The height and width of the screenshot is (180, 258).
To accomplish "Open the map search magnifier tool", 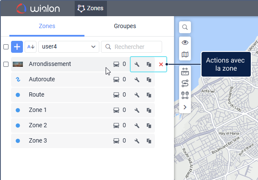I will tap(185, 27).
